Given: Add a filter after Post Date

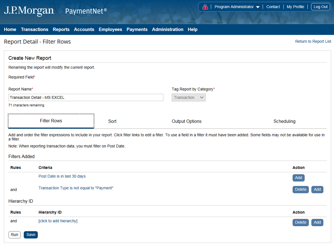Looking at the screenshot, I should [298, 178].
